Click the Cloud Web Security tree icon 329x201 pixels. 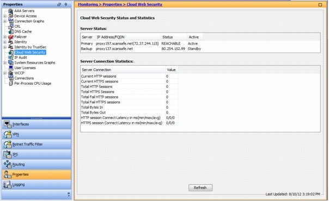click(11, 52)
